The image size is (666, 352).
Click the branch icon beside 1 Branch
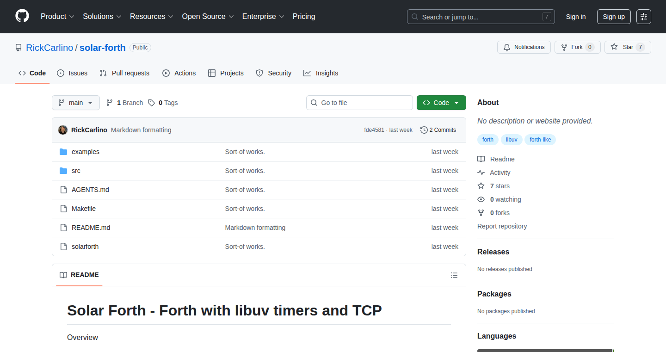110,103
